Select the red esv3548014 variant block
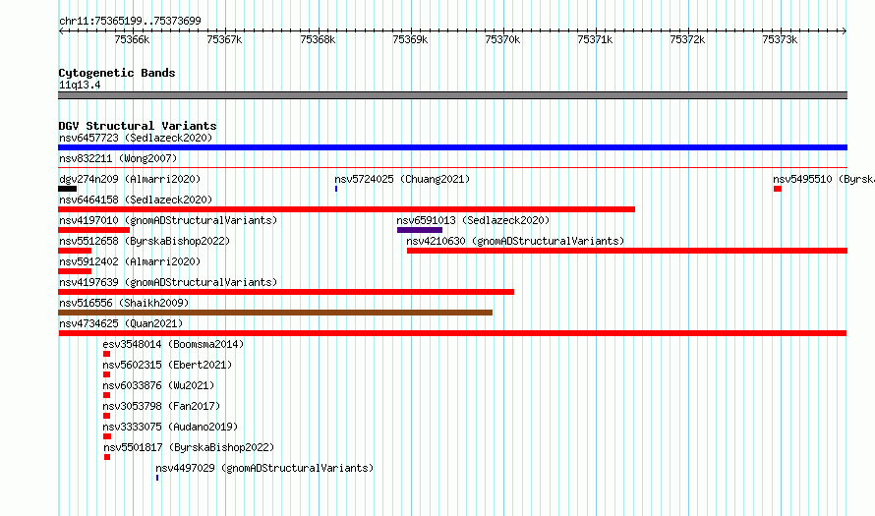Viewport: 875px width, 516px height. point(106,354)
